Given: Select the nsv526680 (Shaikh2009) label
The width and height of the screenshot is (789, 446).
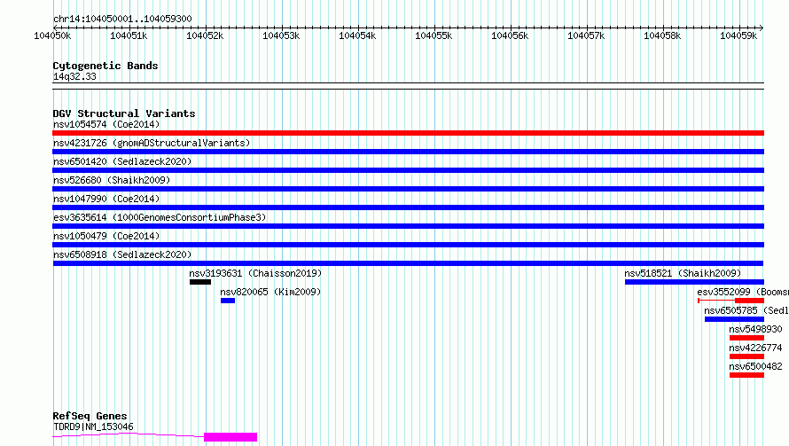Looking at the screenshot, I should pos(112,180).
